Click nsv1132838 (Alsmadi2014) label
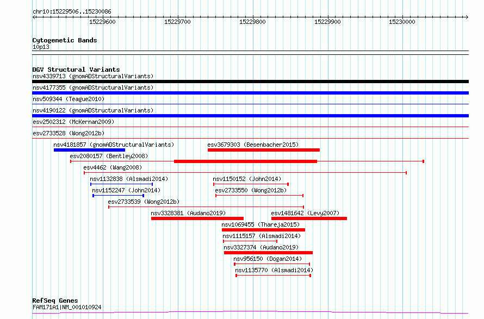 [x=129, y=179]
